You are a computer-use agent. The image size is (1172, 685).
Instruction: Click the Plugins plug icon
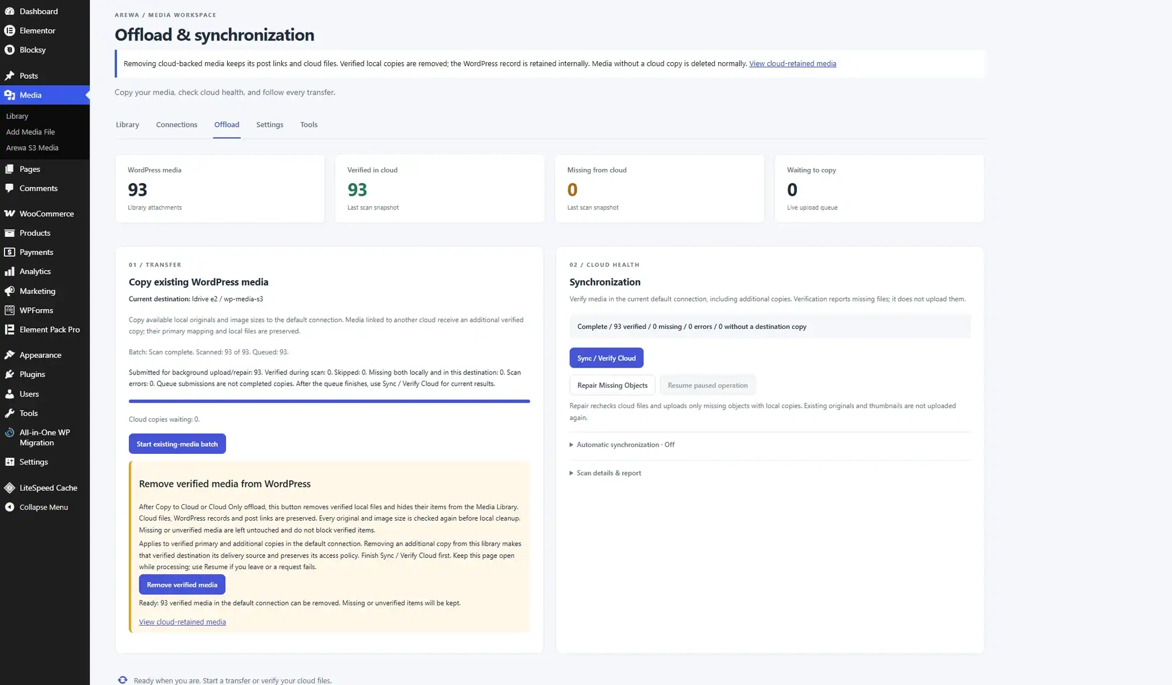tap(10, 374)
